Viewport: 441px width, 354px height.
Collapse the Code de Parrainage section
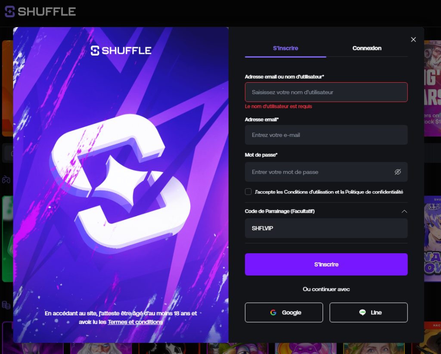tap(404, 211)
